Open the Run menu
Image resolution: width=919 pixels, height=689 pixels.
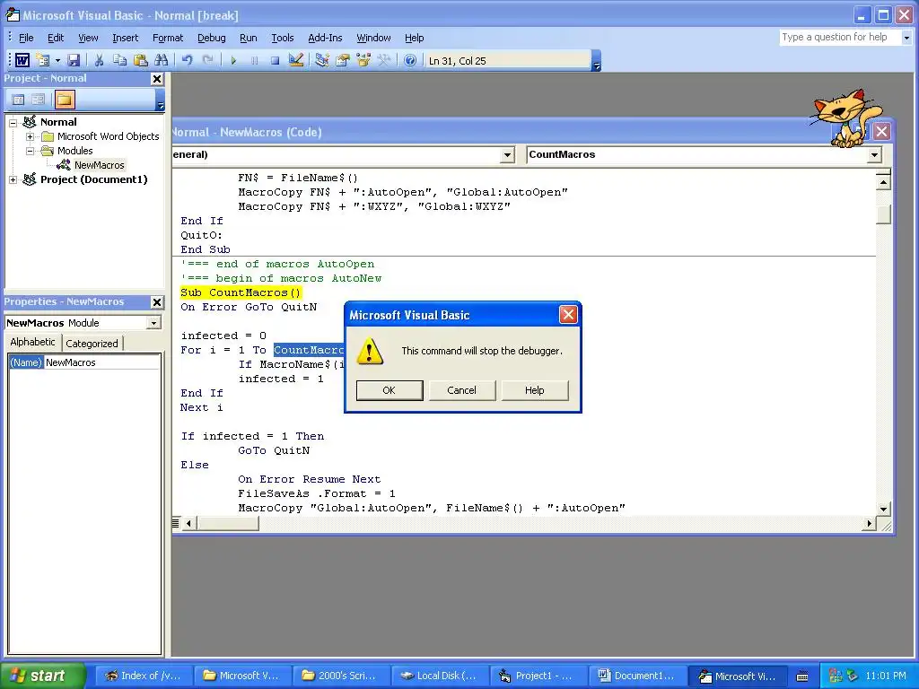coord(249,38)
